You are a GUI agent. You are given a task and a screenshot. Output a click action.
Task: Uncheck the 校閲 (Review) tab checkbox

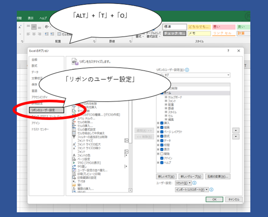tap(162, 145)
